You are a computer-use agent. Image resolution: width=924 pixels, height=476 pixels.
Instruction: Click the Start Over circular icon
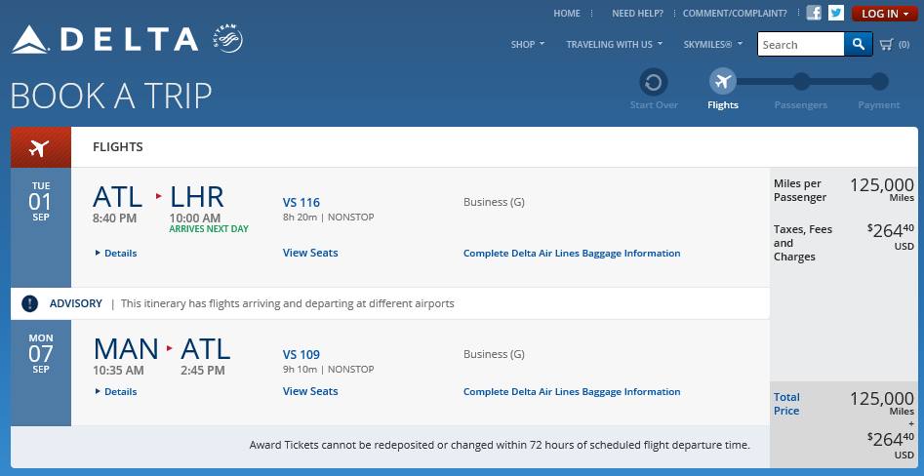(x=654, y=82)
